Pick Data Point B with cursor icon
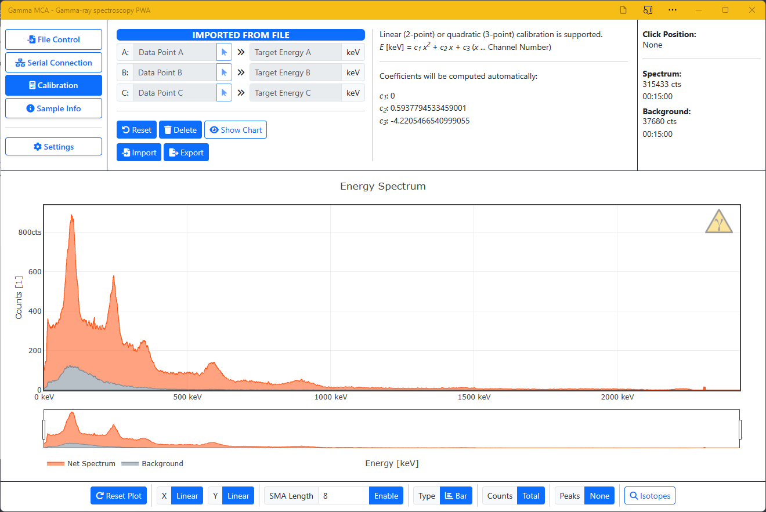The image size is (766, 512). pos(224,72)
